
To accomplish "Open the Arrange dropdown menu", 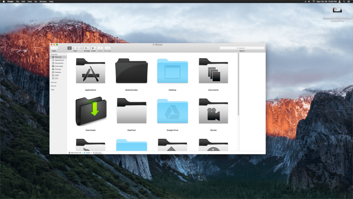I will pos(87,48).
